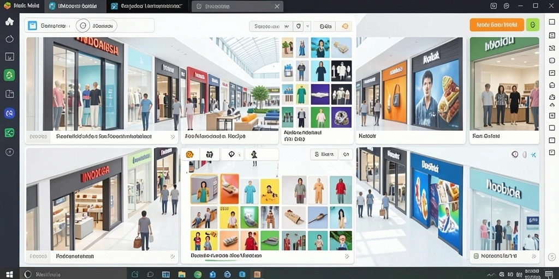Click the blue star icon above bottom-right mall view

pos(533,155)
